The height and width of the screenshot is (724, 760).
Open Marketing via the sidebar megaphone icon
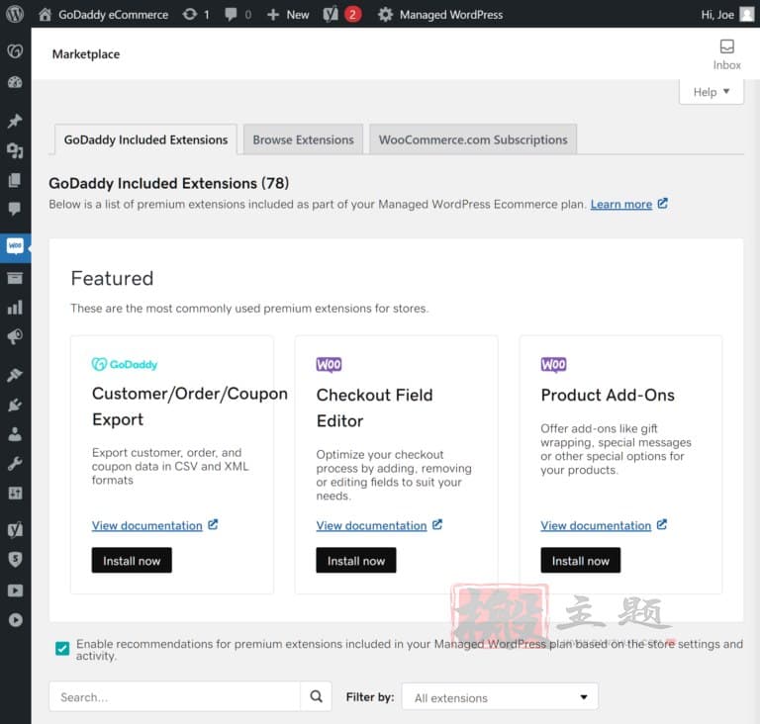click(15, 336)
